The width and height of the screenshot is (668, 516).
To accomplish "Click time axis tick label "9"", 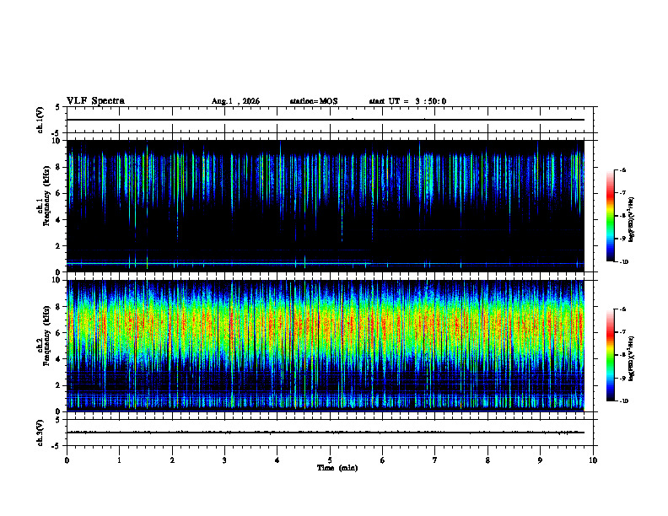I will (540, 460).
